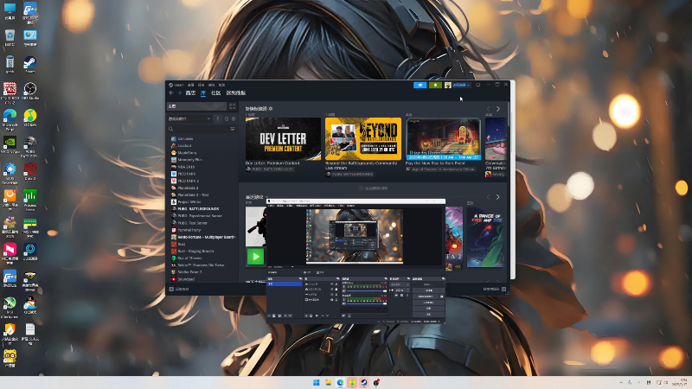Screen dimensions: 692x389
Task: Open the Friends (好友) menu in Steam
Action: (x=202, y=85)
